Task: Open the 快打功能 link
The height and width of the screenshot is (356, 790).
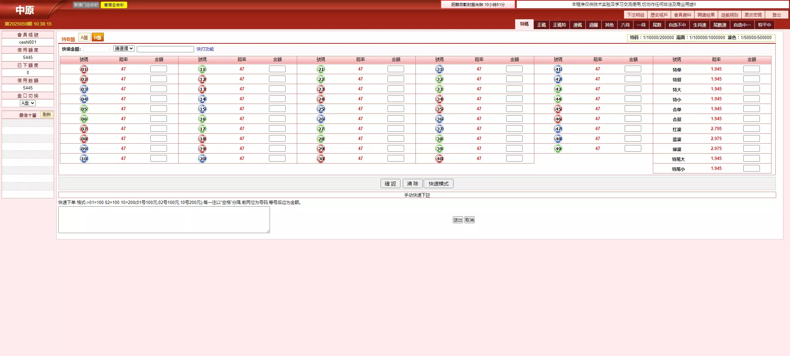Action: 205,49
